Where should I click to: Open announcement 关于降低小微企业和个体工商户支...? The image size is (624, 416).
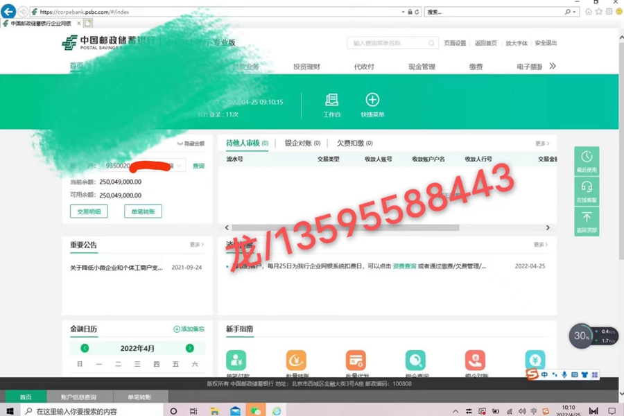[116, 268]
